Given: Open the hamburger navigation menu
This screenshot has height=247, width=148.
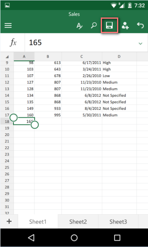Looking at the screenshot, I should pyautogui.click(x=8, y=25).
